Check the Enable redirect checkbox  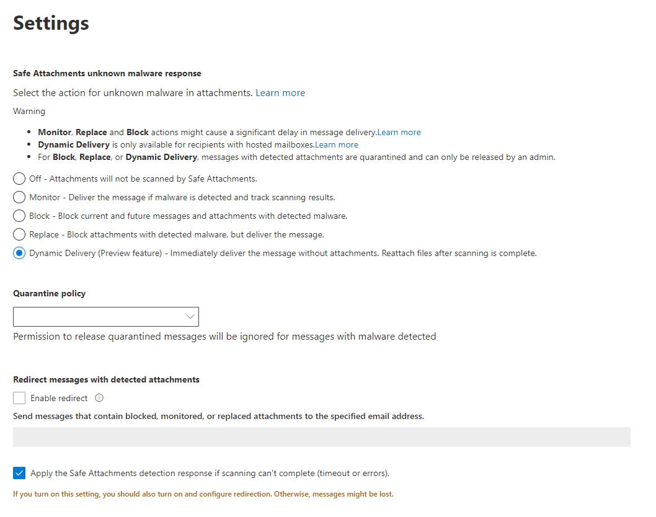coord(19,398)
